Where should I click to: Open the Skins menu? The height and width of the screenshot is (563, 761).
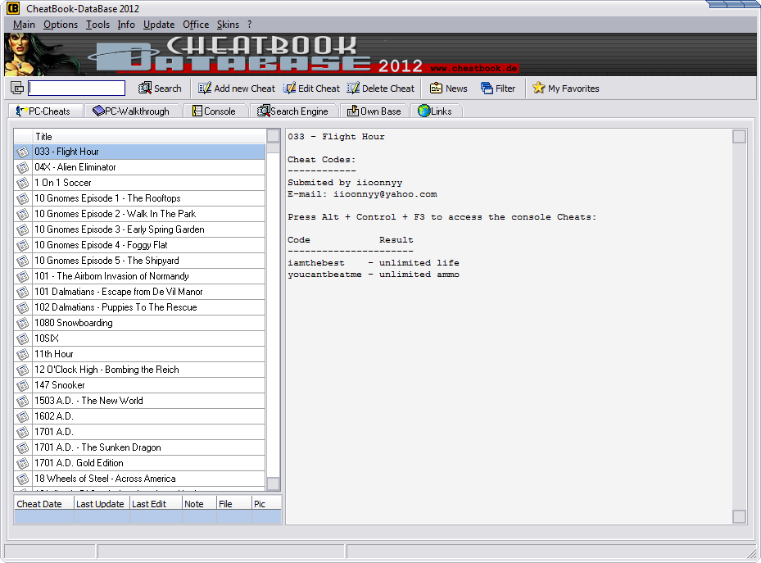[228, 25]
